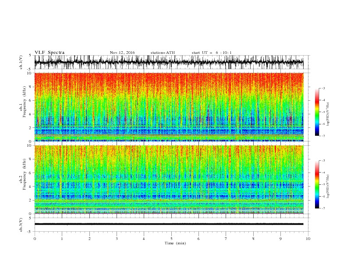
Task: Click the "-5" label on the ch.1 colorbar
Action: (323, 112)
